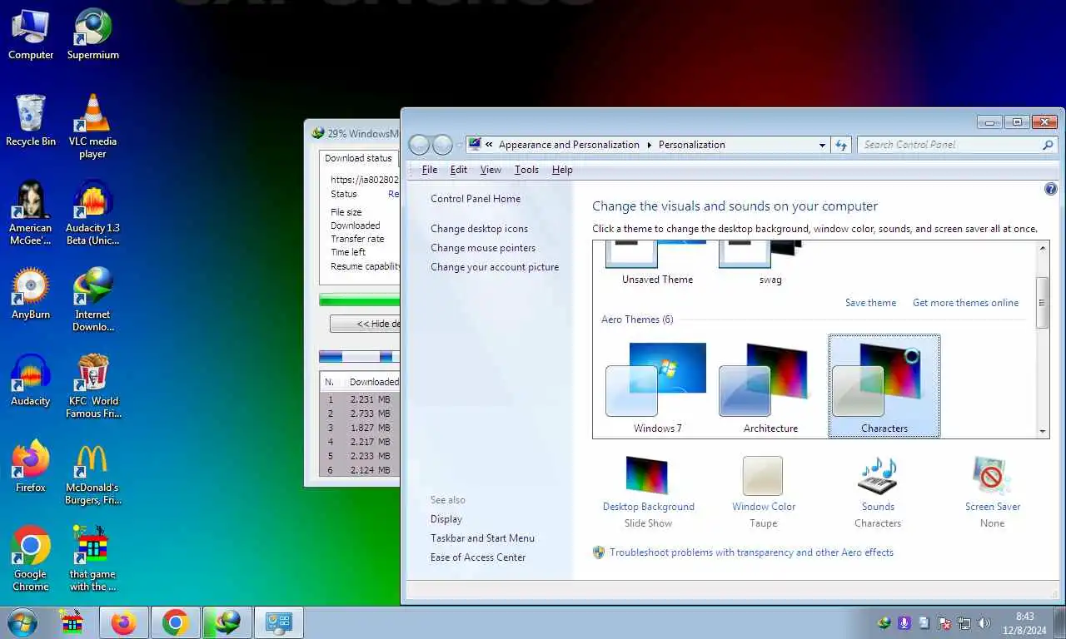Click Hide details button in IDM window
Image resolution: width=1066 pixels, height=639 pixels.
[x=365, y=324]
